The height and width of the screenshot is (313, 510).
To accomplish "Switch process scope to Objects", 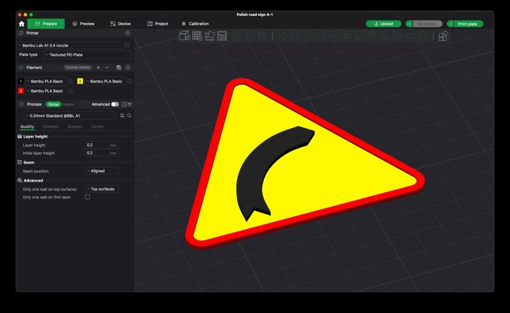I will point(68,104).
